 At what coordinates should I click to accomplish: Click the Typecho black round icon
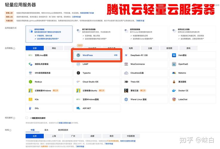[x=78, y=73]
